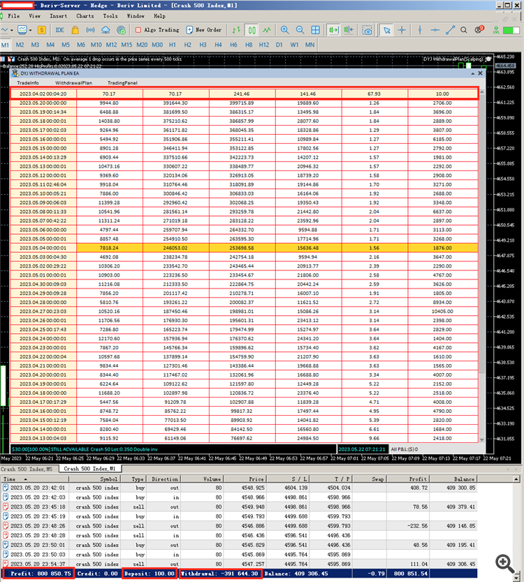Viewport: 524px width, 582px height.
Task: Select the M30 timeframe
Action: 157,45
